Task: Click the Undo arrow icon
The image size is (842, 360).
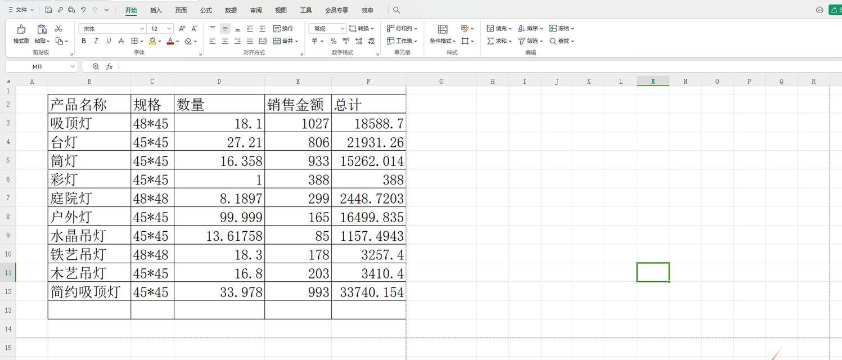Action: (83, 10)
